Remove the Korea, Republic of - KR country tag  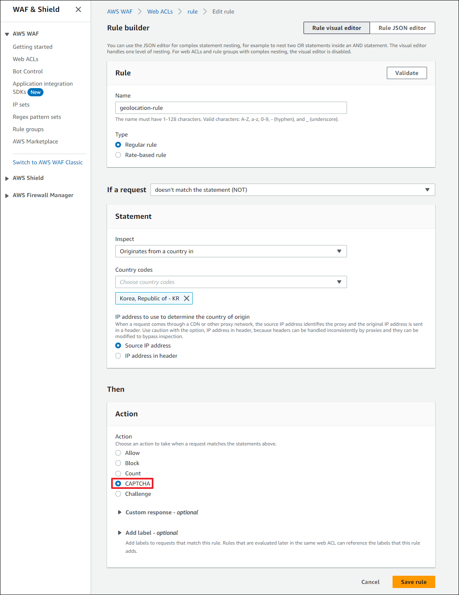pyautogui.click(x=187, y=298)
